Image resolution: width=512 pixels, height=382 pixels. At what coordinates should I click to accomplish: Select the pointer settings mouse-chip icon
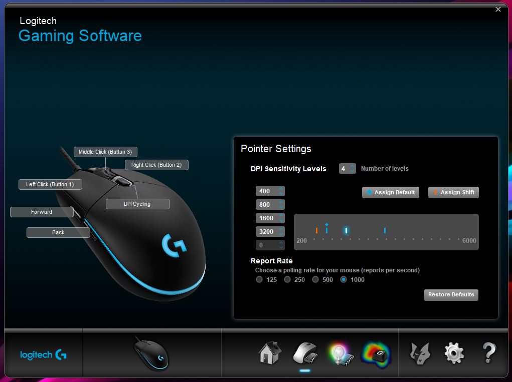pos(304,353)
